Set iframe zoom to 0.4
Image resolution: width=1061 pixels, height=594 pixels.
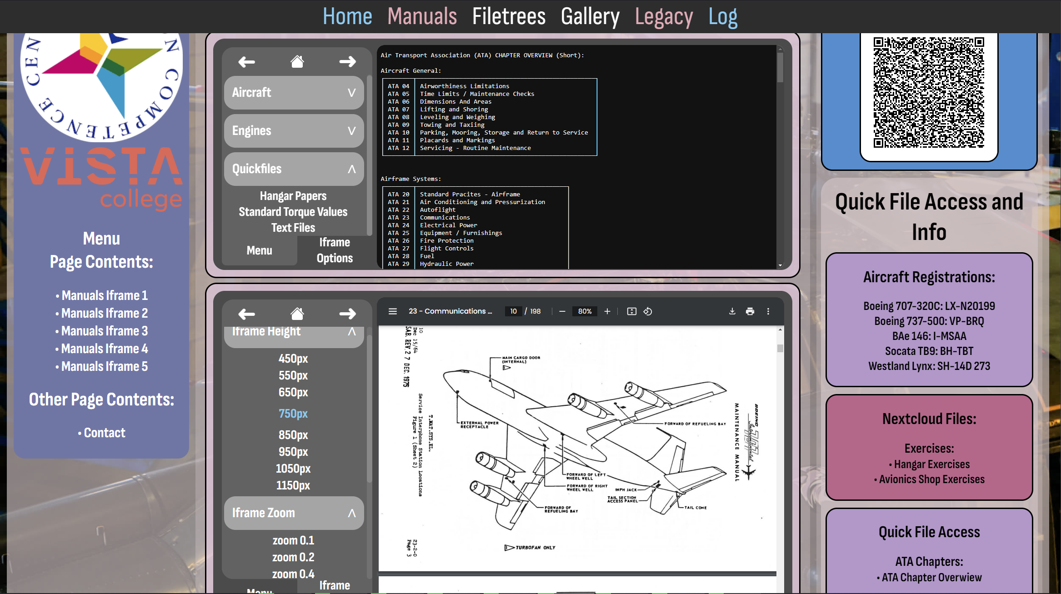point(293,574)
